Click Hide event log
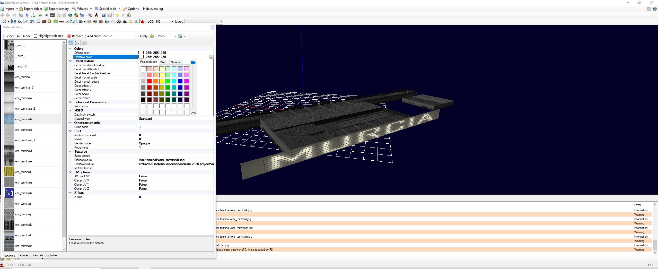 point(153,9)
